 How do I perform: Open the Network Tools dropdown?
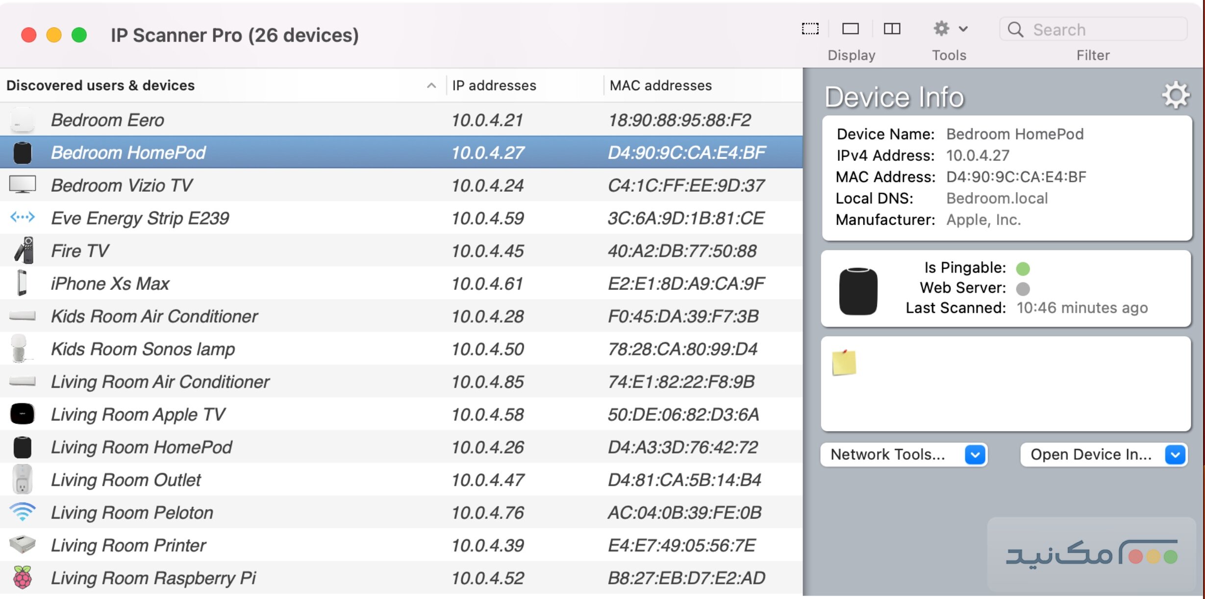(904, 454)
